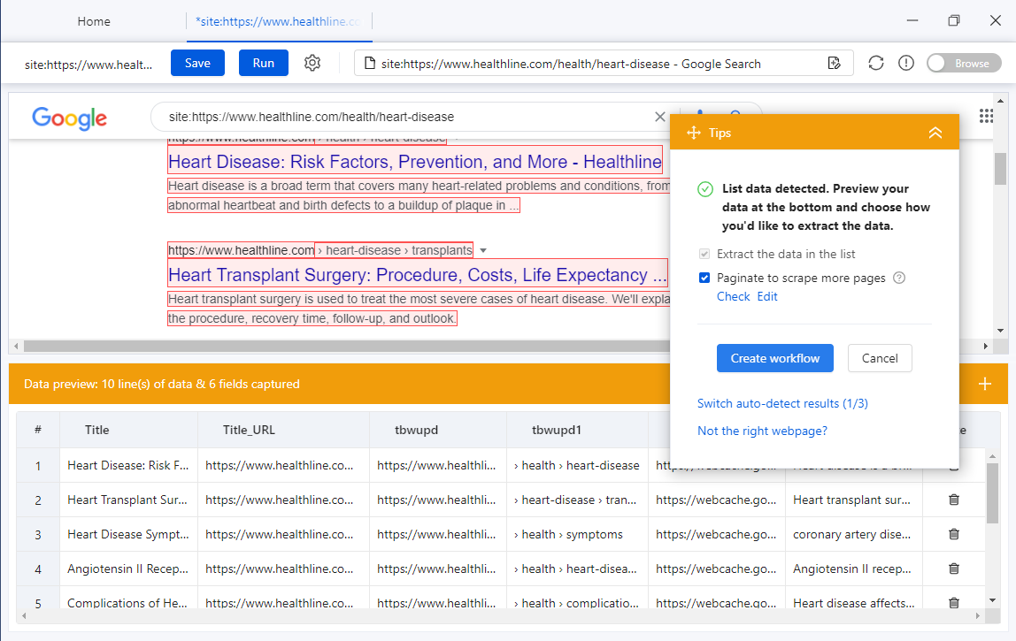
Task: Click the refresh page icon
Action: pyautogui.click(x=875, y=63)
